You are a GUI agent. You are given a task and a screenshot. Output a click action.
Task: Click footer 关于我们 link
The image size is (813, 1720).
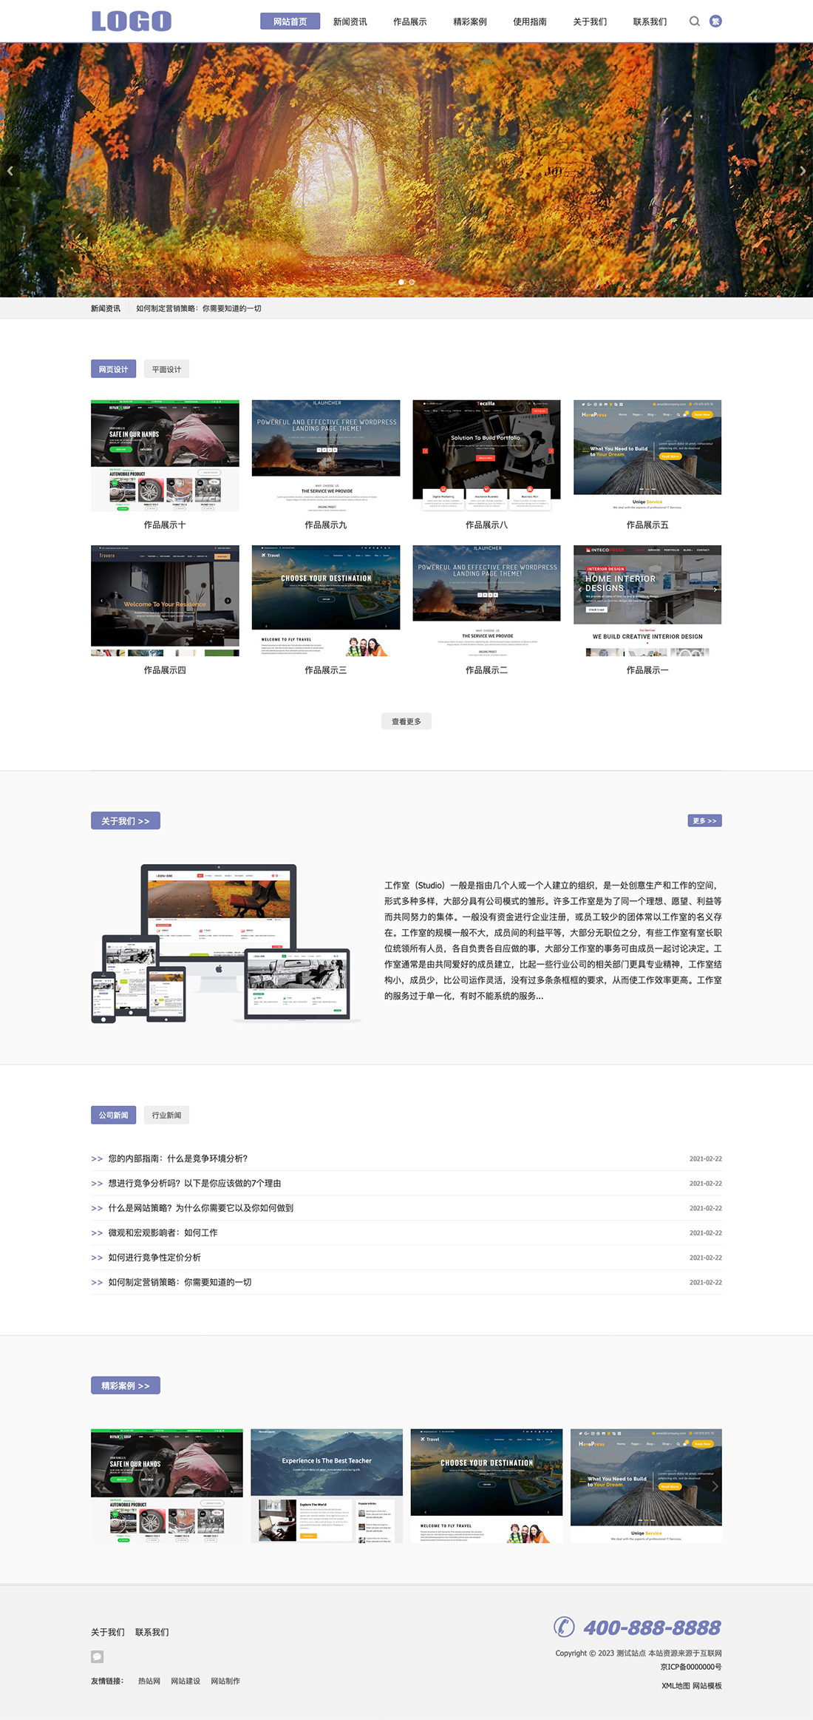coord(108,1632)
